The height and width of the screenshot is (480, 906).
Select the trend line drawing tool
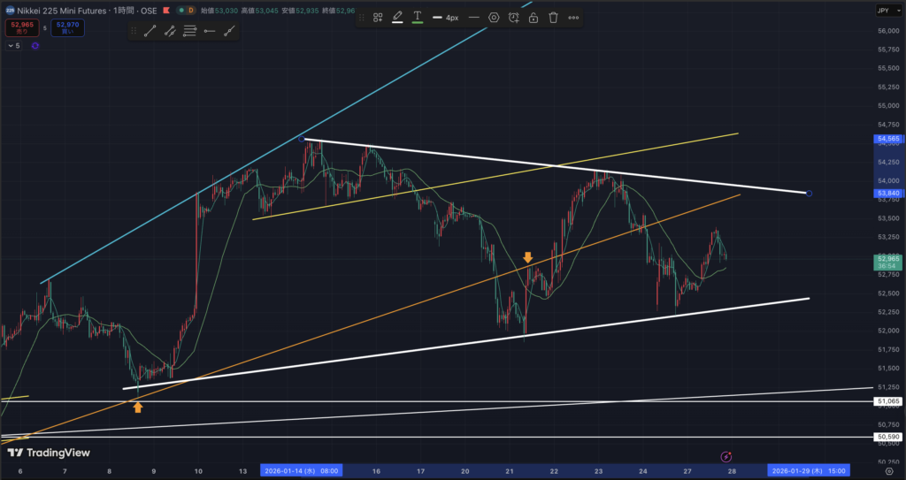coord(150,31)
